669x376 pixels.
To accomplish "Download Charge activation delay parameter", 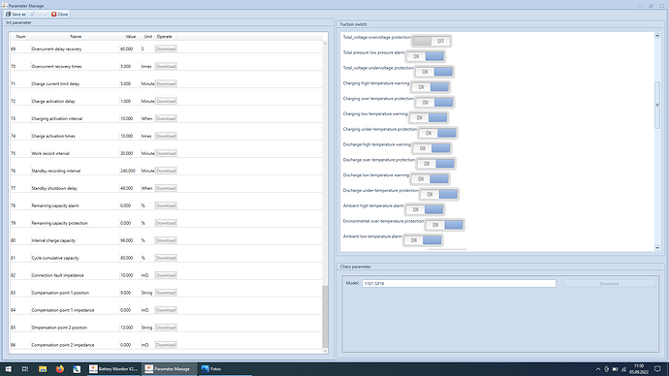I will coord(166,102).
